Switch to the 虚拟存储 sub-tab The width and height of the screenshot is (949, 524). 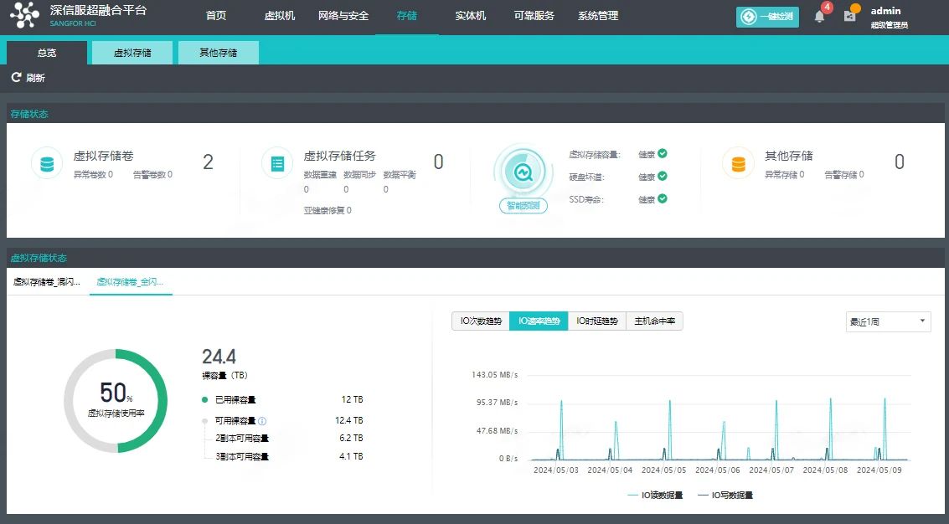(132, 53)
